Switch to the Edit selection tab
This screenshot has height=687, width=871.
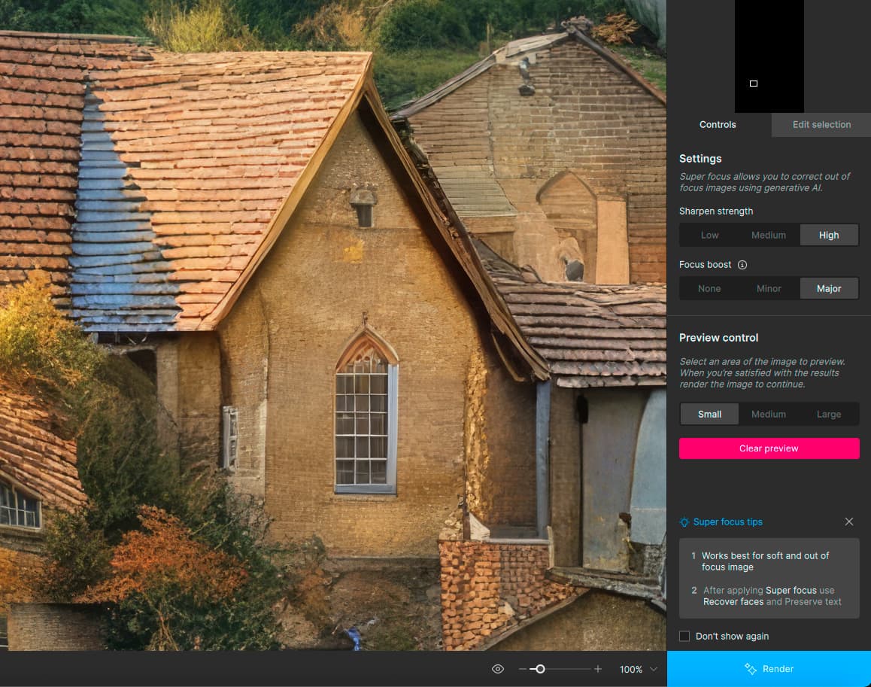pos(821,125)
